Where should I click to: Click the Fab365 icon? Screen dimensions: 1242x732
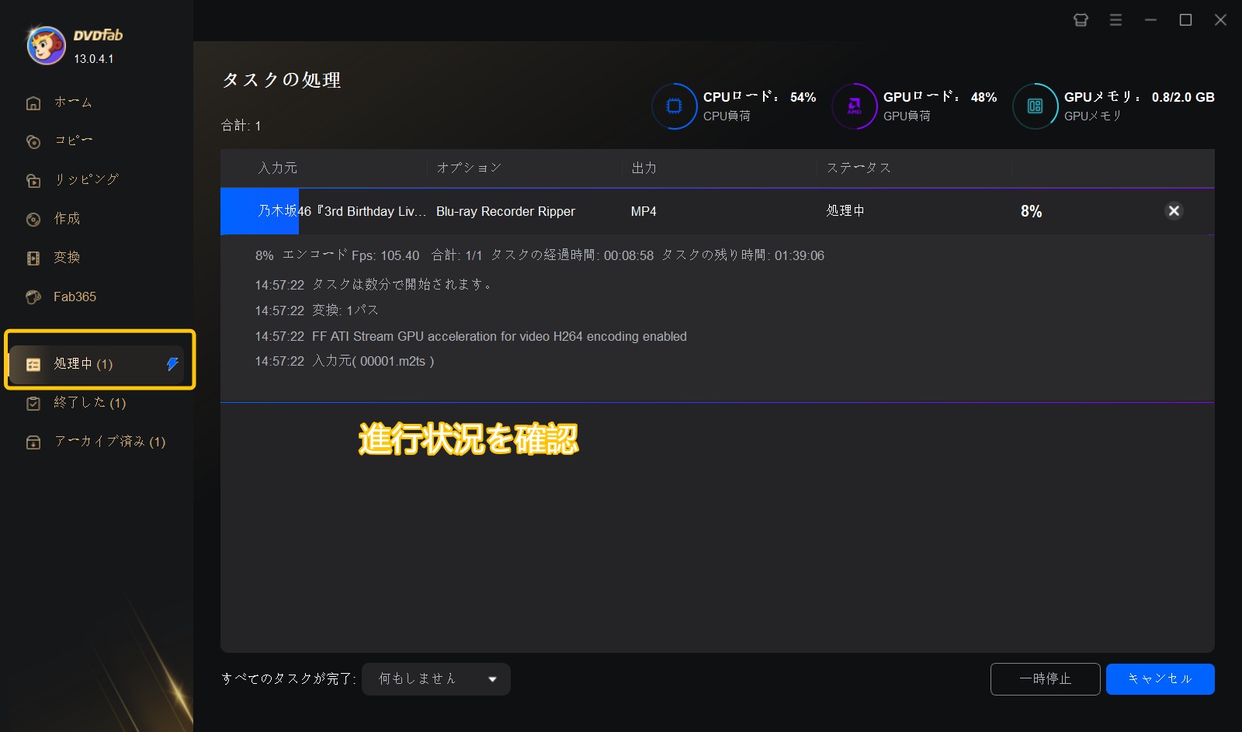(33, 297)
